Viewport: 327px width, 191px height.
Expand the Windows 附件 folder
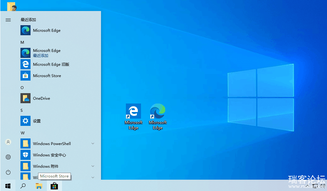57,166
